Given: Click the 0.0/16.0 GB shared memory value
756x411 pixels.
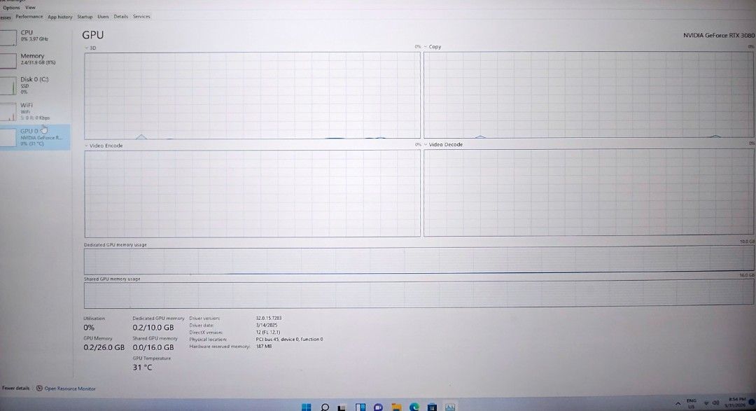Looking at the screenshot, I should click(x=153, y=347).
